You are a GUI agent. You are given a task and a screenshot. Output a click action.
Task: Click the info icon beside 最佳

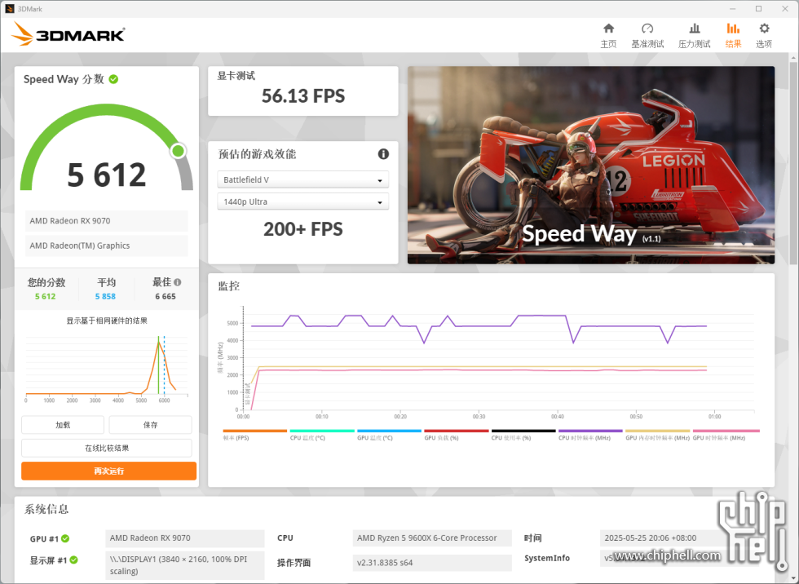178,282
